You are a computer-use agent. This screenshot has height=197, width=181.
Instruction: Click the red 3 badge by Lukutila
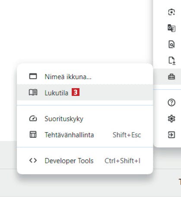tap(76, 92)
